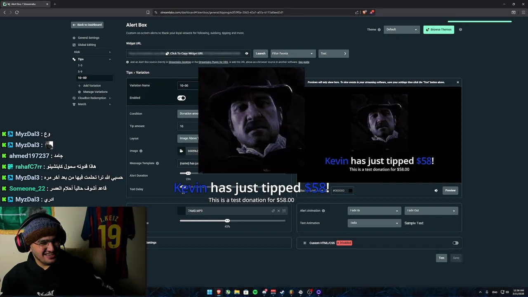528x297 pixels.
Task: Click the Variation Name input field
Action: click(x=188, y=85)
